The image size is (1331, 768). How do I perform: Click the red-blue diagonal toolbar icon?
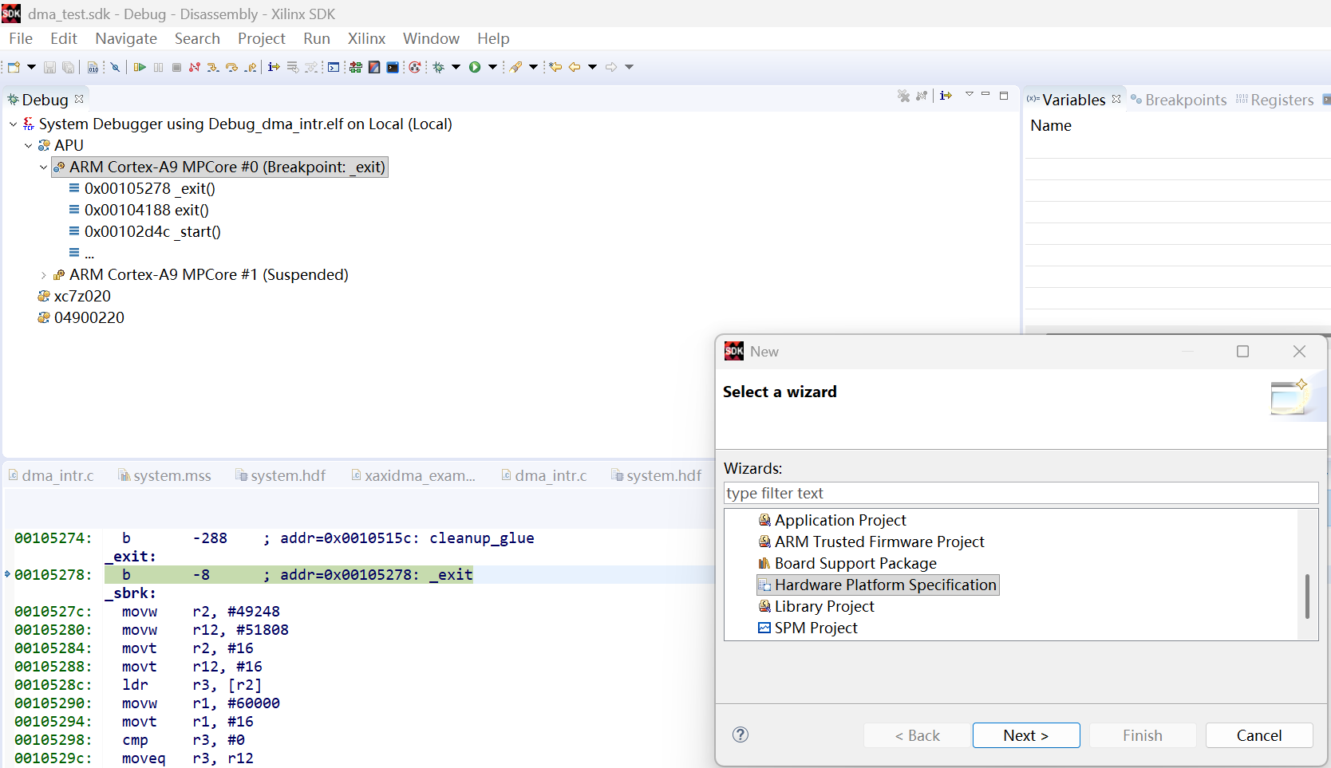(x=374, y=67)
